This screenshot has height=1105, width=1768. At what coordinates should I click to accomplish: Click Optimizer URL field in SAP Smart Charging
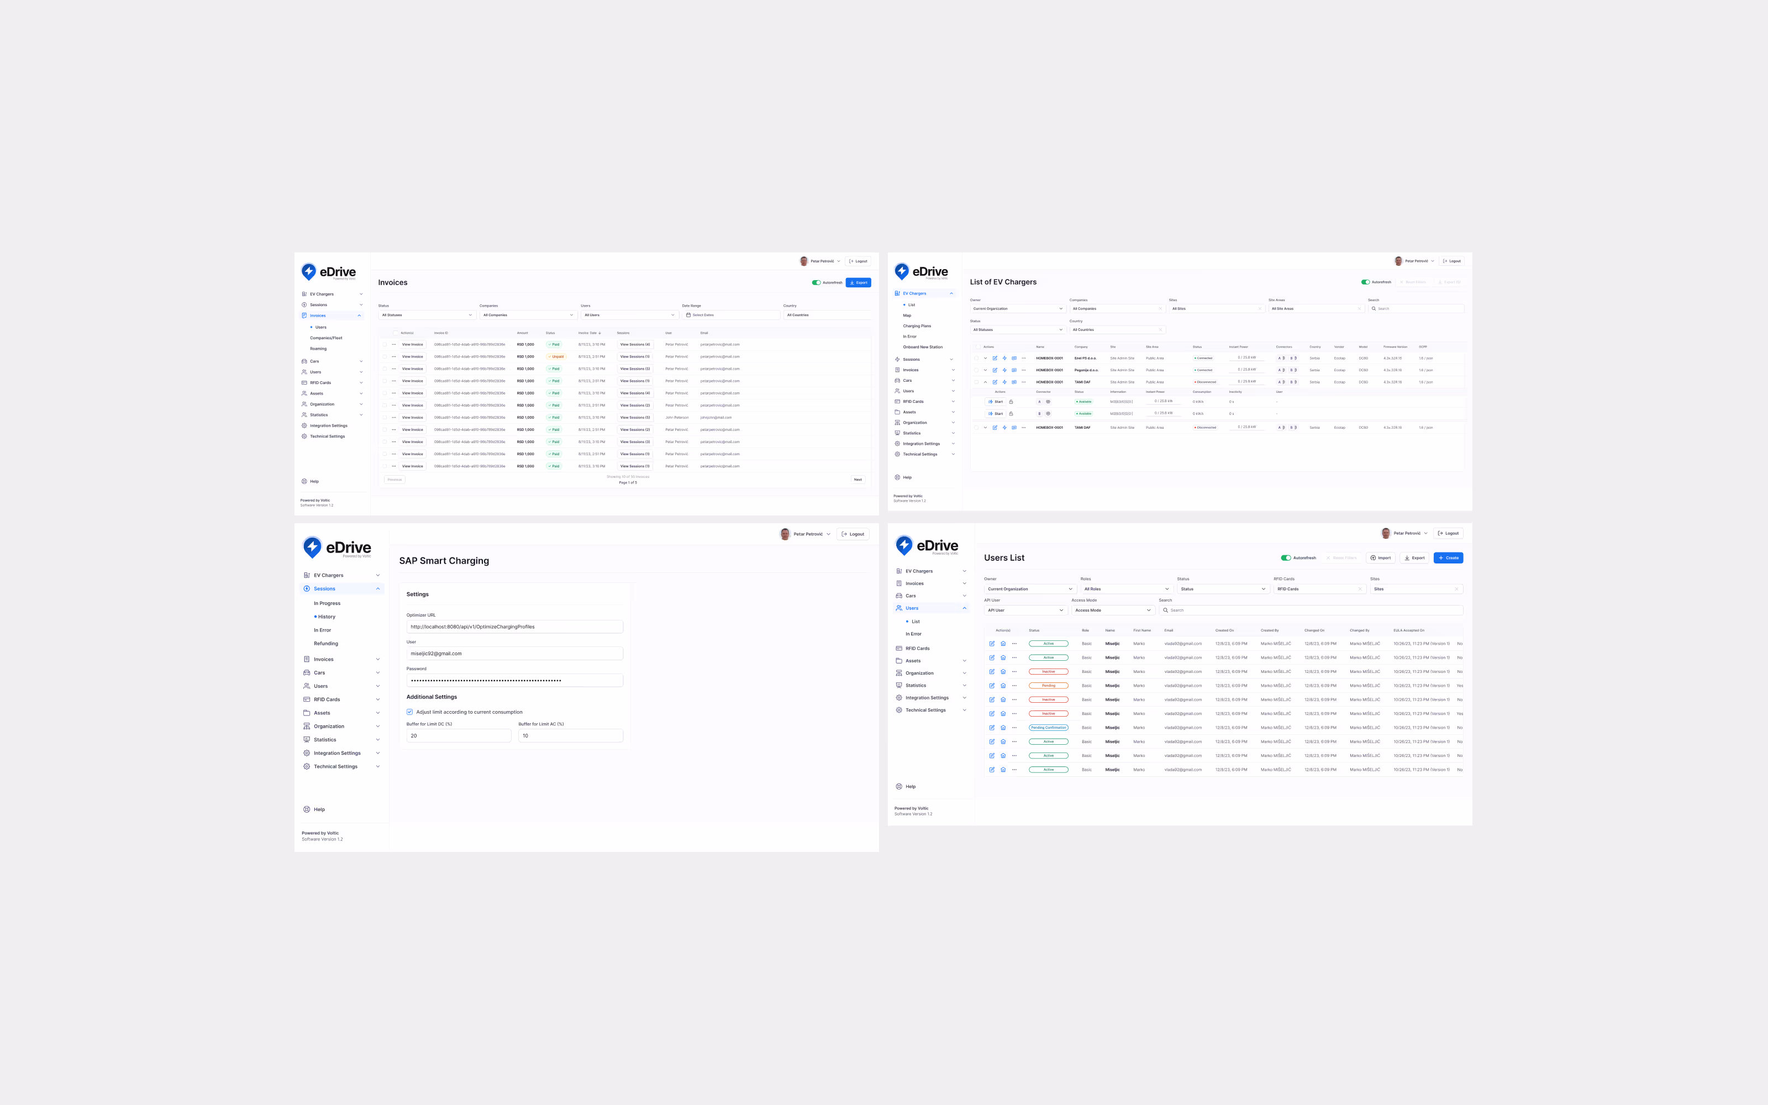pyautogui.click(x=514, y=627)
